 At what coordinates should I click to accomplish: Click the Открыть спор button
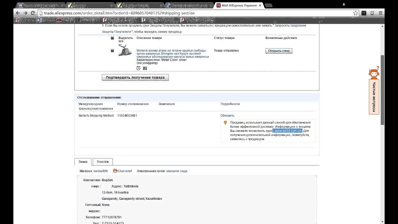[x=279, y=51]
